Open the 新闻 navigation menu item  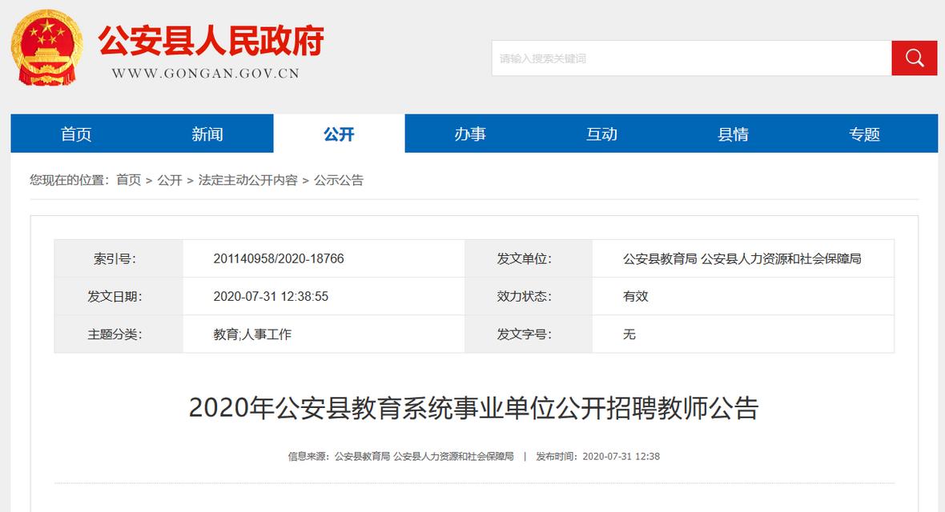207,134
